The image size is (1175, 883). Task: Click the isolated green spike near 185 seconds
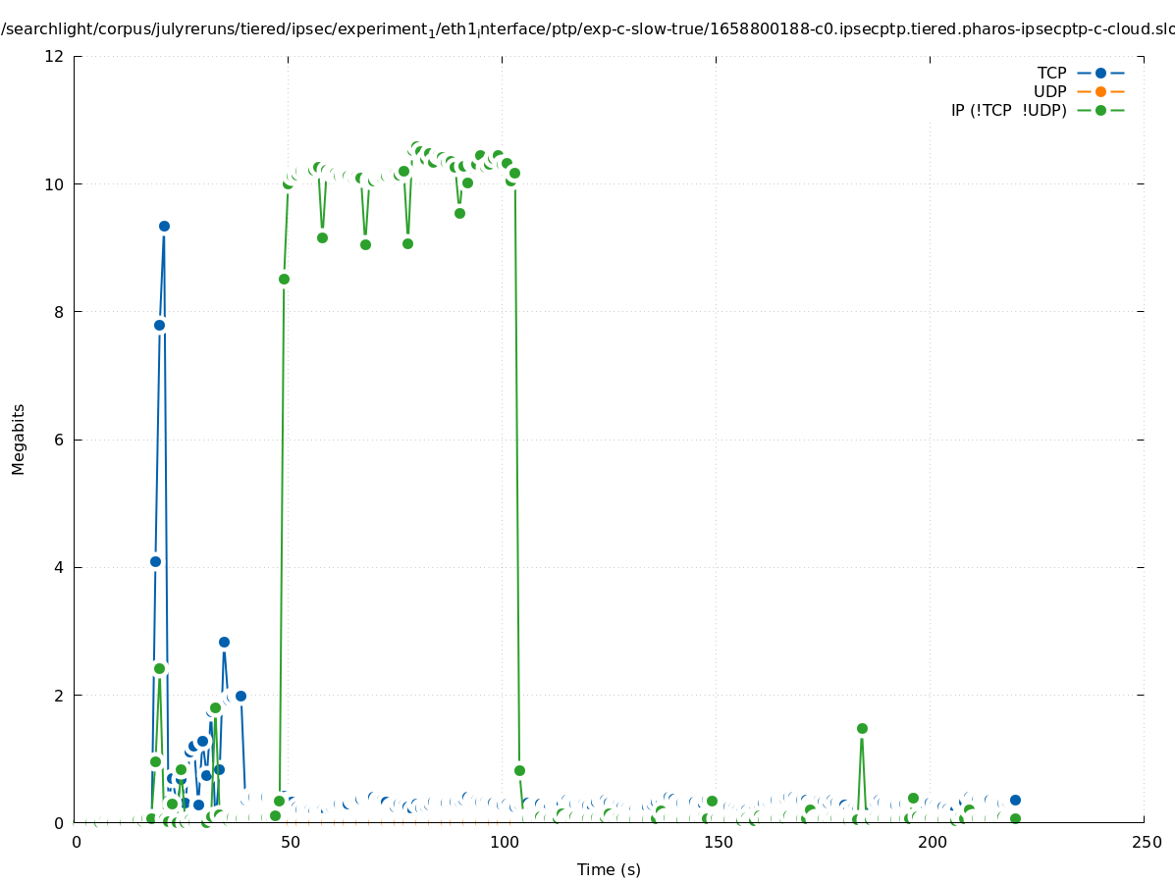click(862, 728)
